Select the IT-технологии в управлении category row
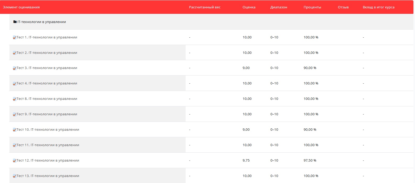This screenshot has width=415, height=183. click(x=42, y=22)
